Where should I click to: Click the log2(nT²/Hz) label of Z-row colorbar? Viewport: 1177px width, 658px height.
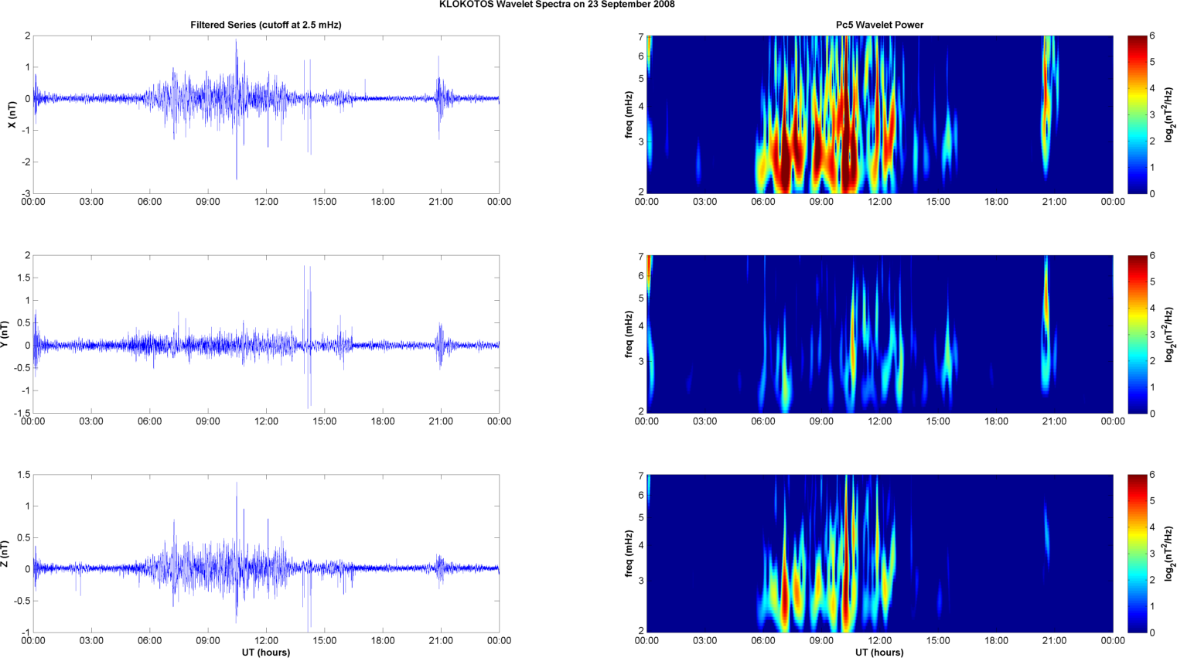(1170, 554)
